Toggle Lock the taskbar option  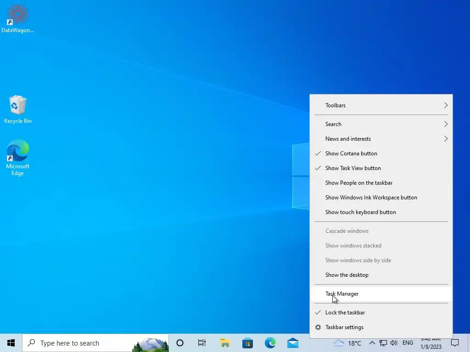click(x=381, y=313)
